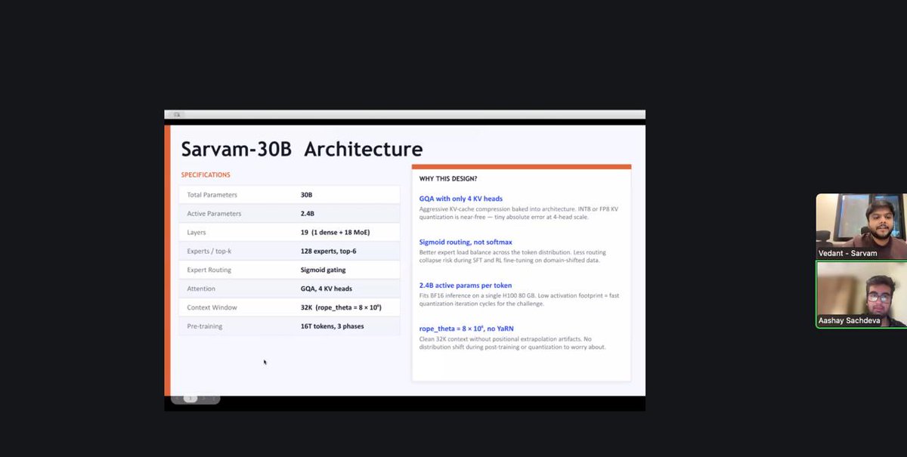Viewport: 907px width, 457px height.
Task: Click 'Sigmoid routing, not softmax' heading
Action: [x=466, y=242]
